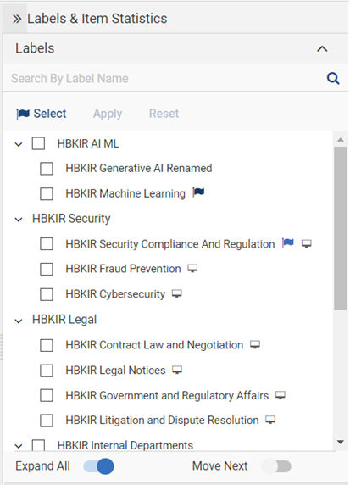
Task: Click the Search By Label Name field
Action: [x=167, y=78]
